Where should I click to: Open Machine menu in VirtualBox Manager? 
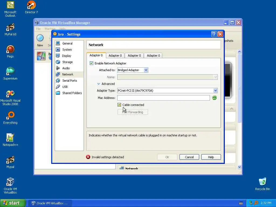[x=50, y=29]
